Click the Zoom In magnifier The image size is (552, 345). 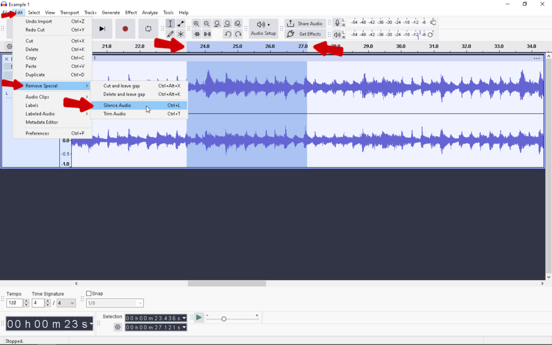tap(196, 24)
